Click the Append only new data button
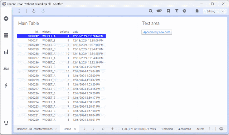229x135 pixels. [157, 32]
